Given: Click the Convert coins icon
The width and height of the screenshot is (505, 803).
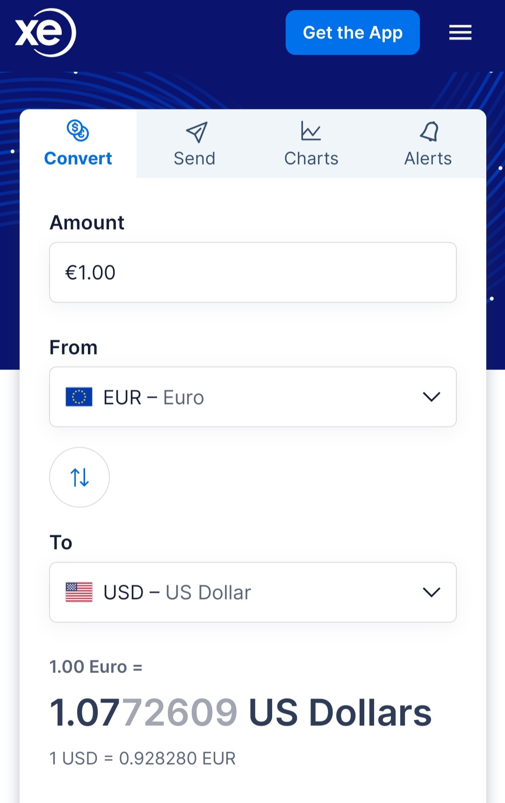Looking at the screenshot, I should (78, 130).
